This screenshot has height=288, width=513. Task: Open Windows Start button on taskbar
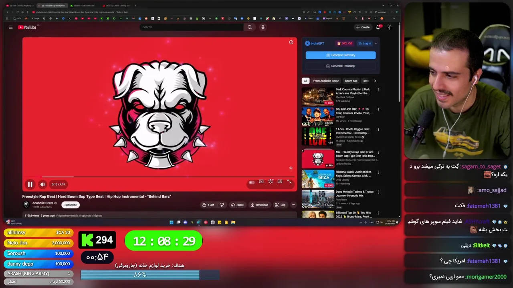(x=172, y=222)
